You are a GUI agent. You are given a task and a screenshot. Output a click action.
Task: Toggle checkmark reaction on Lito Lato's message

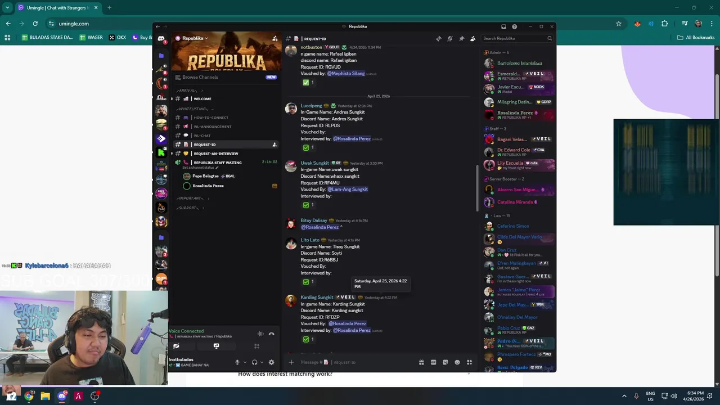coord(309,282)
